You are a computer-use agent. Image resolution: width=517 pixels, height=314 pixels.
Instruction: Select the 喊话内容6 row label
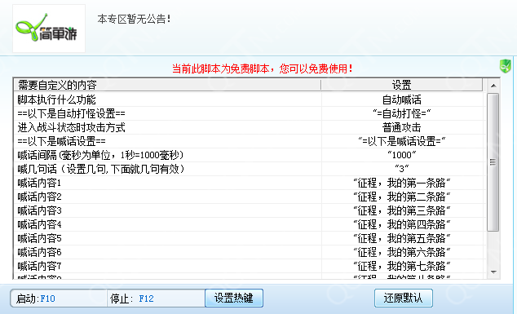pos(39,252)
